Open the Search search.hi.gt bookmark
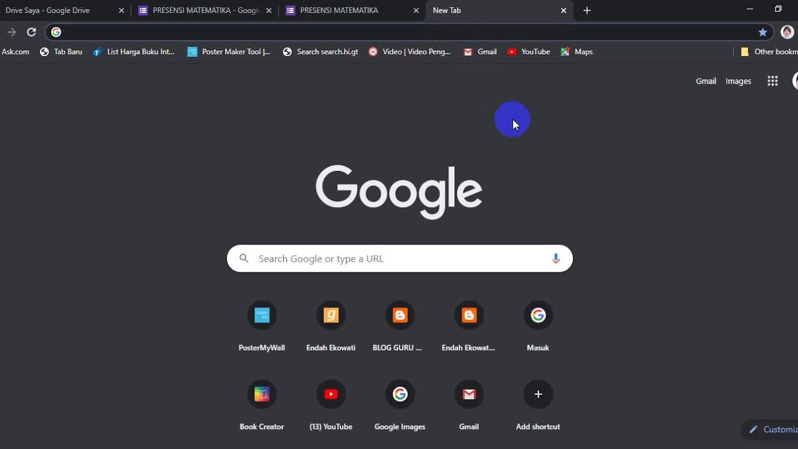 click(x=320, y=52)
